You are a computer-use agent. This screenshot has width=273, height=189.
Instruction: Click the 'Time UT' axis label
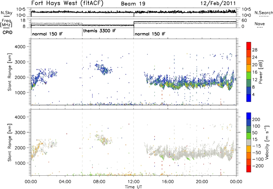133,187
